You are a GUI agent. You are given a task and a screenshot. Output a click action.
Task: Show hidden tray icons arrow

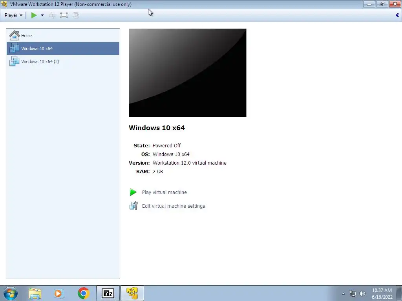click(x=343, y=294)
